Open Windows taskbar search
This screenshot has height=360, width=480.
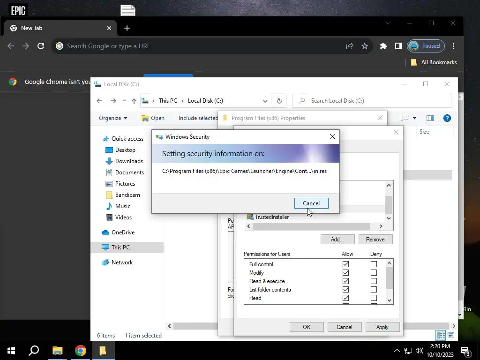click(x=34, y=351)
